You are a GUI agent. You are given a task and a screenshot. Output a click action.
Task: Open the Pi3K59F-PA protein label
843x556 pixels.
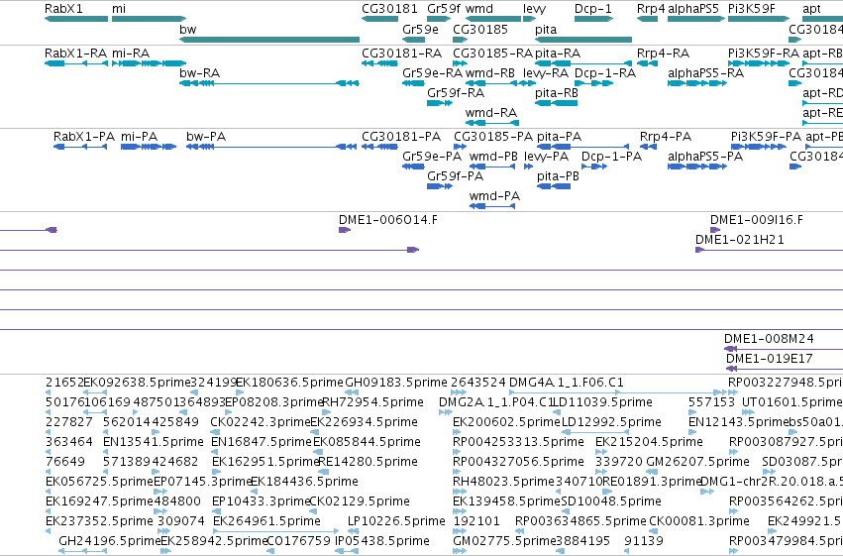[x=766, y=137]
